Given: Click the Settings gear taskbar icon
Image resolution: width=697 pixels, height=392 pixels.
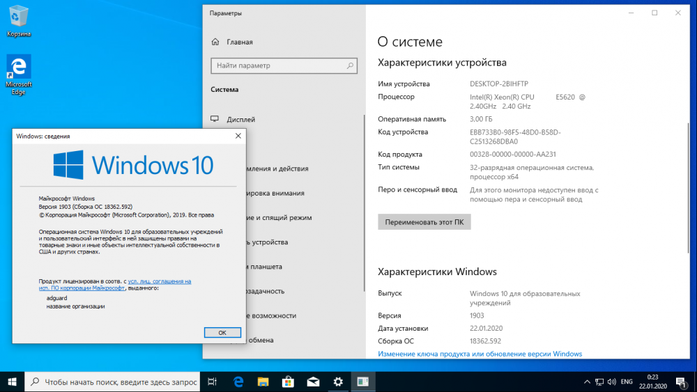Looking at the screenshot, I should pos(338,382).
